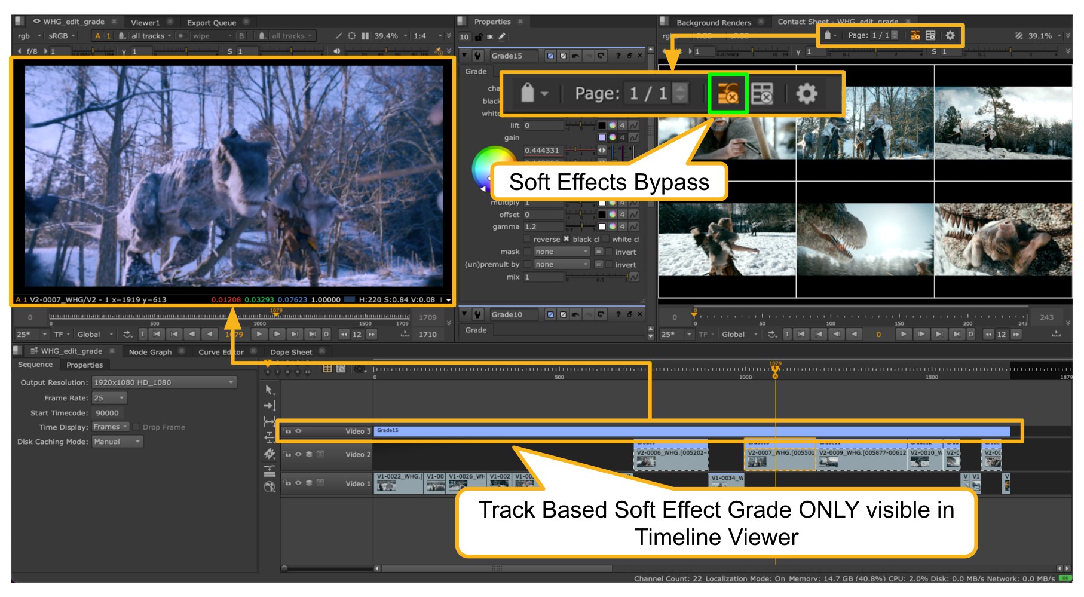Click the pencil icon in Properties panel
This screenshot has height=597, width=1084.
click(502, 37)
